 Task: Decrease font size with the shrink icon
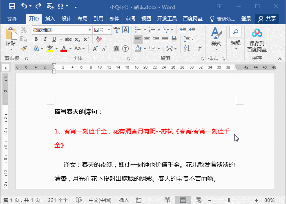(104, 49)
